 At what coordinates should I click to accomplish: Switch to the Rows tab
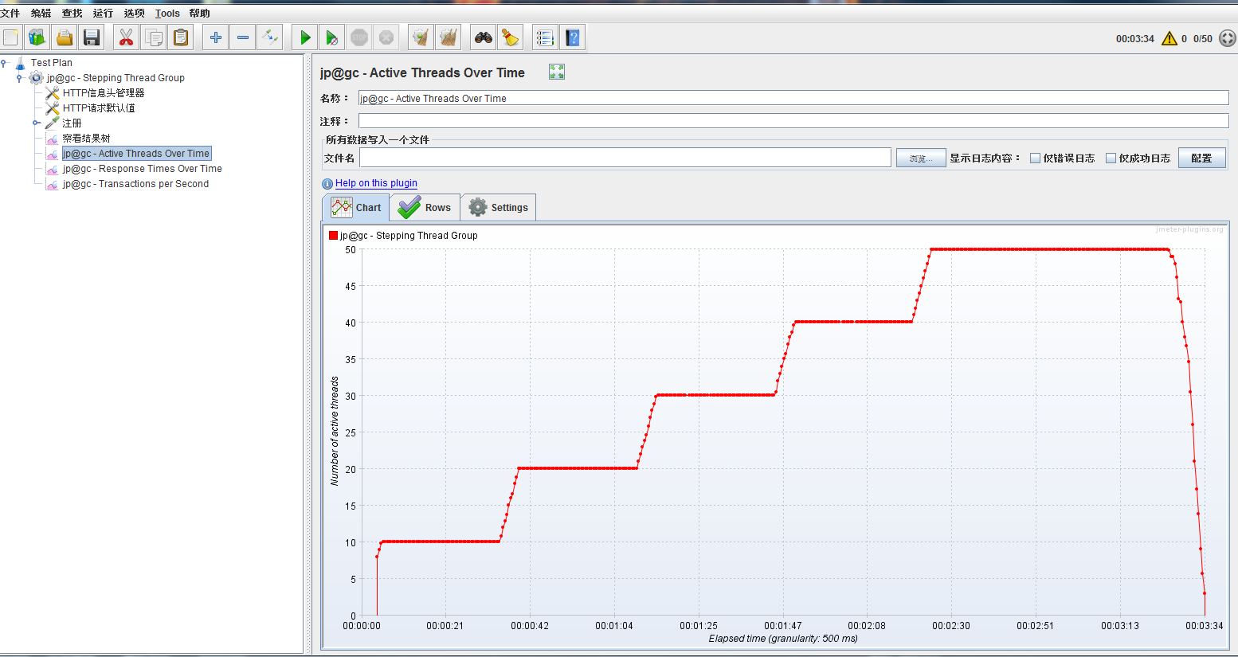click(425, 207)
